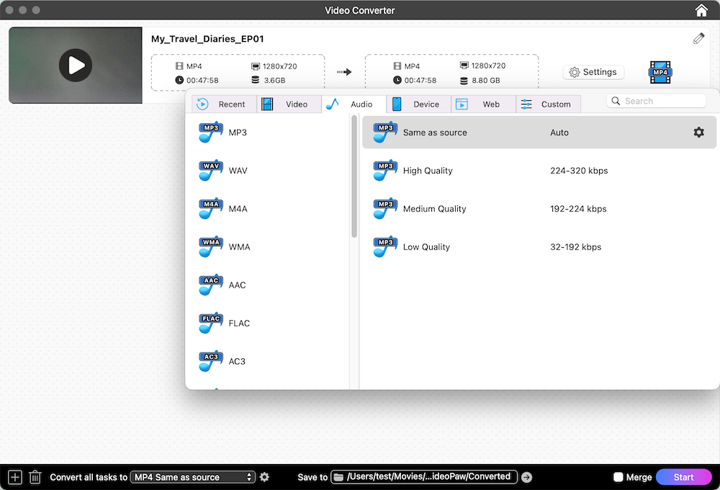Open the Convert all tasks to dropdown
Screen dimensions: 720x490
click(x=192, y=476)
